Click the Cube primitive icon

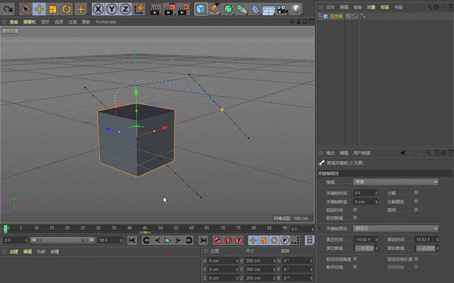click(x=201, y=8)
